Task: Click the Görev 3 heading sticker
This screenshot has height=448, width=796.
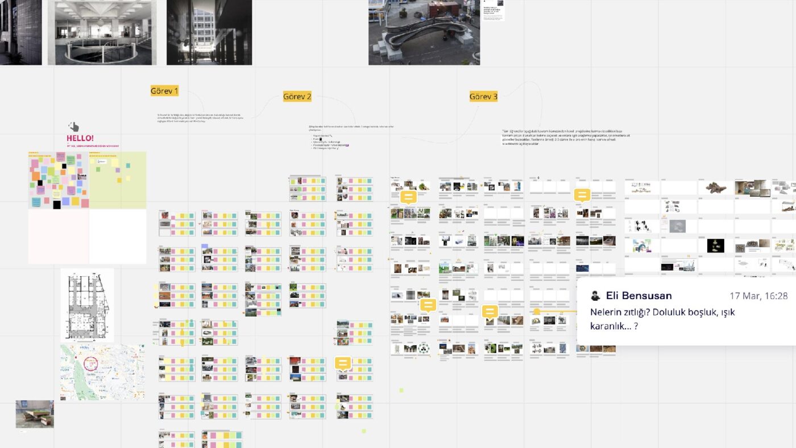Action: tap(483, 97)
